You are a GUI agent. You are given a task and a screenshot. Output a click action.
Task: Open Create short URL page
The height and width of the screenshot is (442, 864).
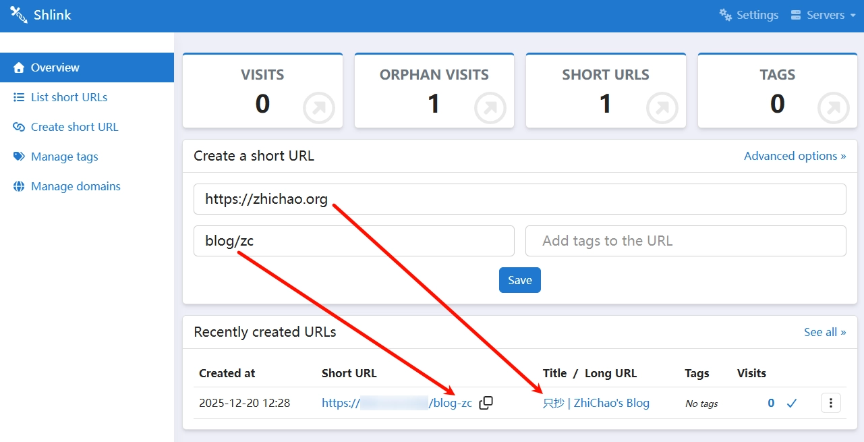tap(74, 127)
